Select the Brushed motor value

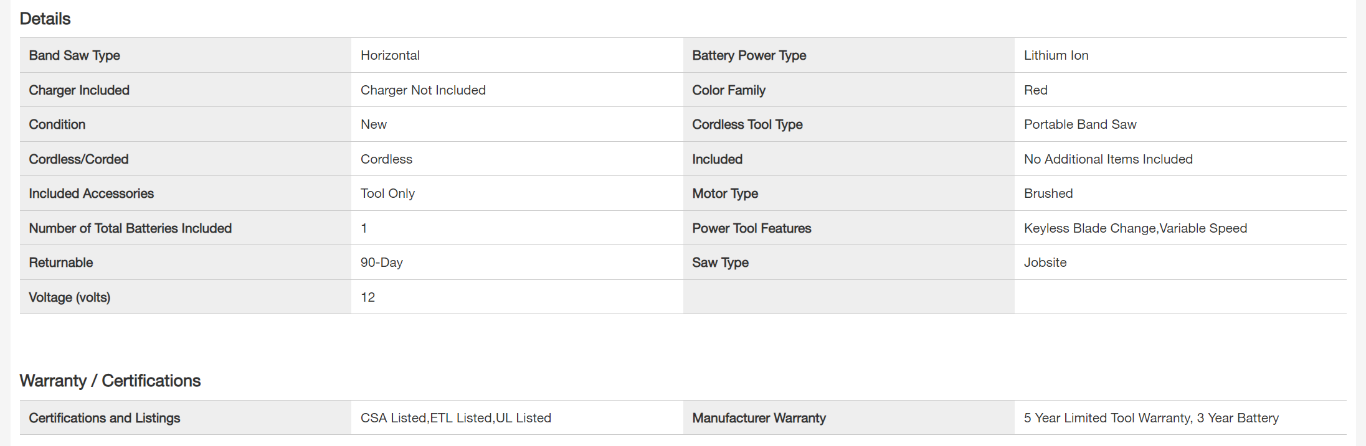(1048, 193)
